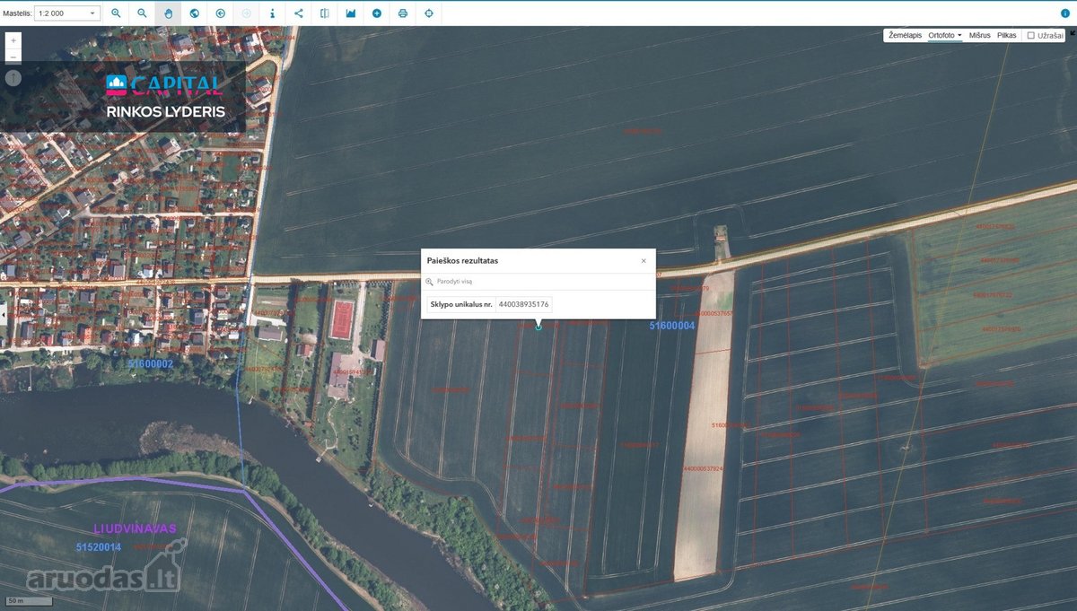This screenshot has width=1077, height=611.
Task: Go to previous map extent
Action: tap(221, 13)
